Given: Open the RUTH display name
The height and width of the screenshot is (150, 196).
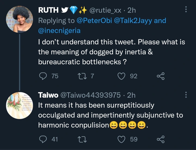Looking at the screenshot, I should pyautogui.click(x=48, y=10).
